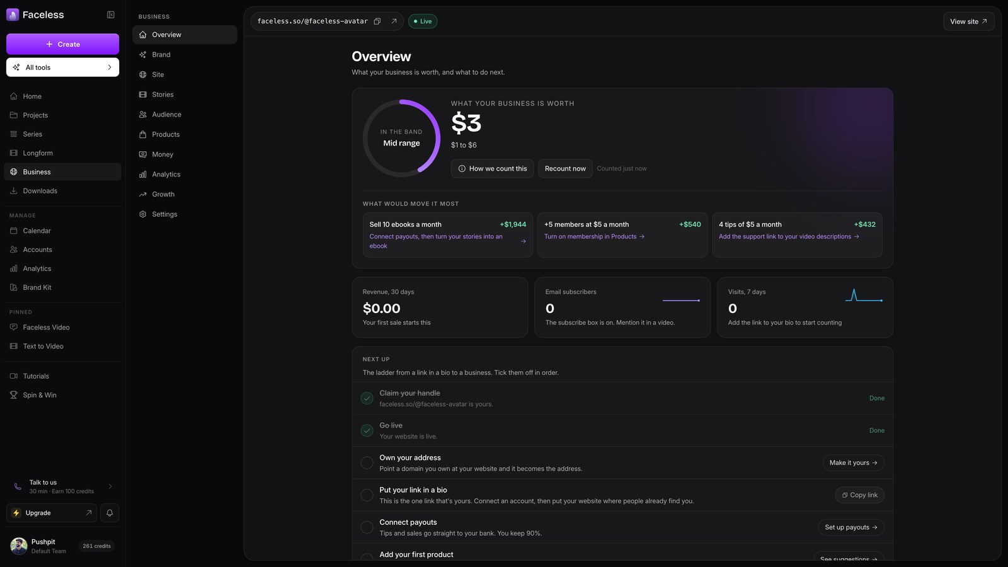
Task: Open Settings in Business menu
Action: coord(185,214)
